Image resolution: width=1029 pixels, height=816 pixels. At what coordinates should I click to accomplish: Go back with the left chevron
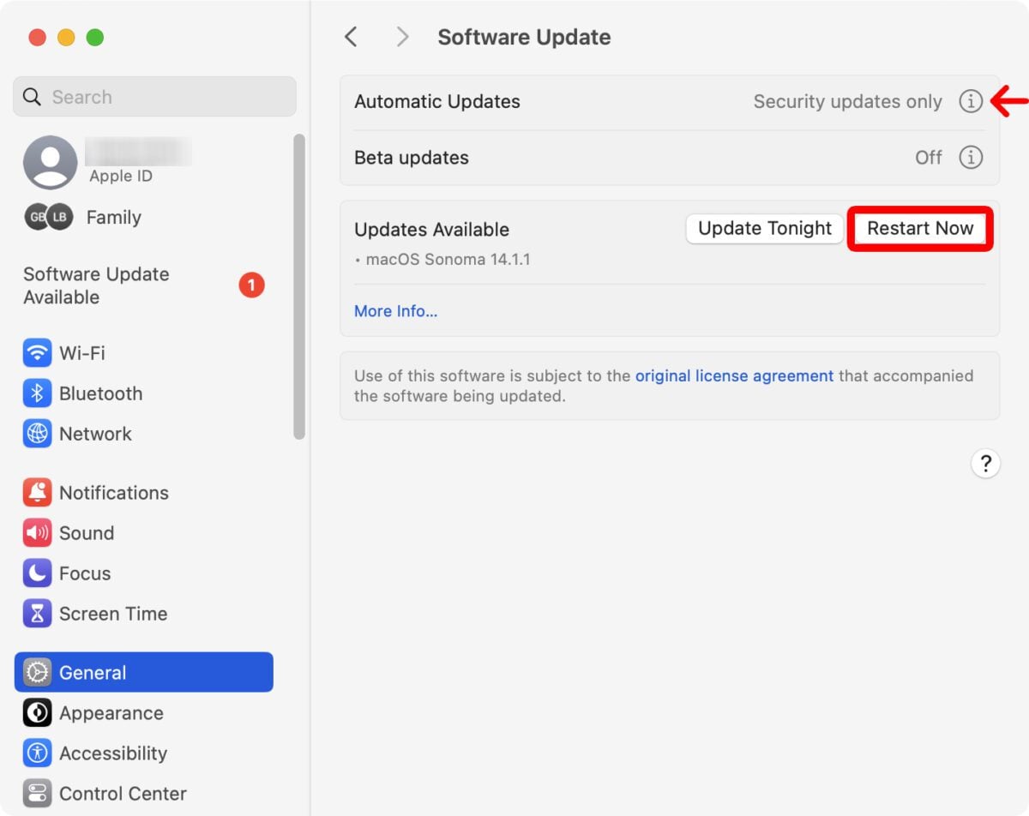(x=351, y=37)
